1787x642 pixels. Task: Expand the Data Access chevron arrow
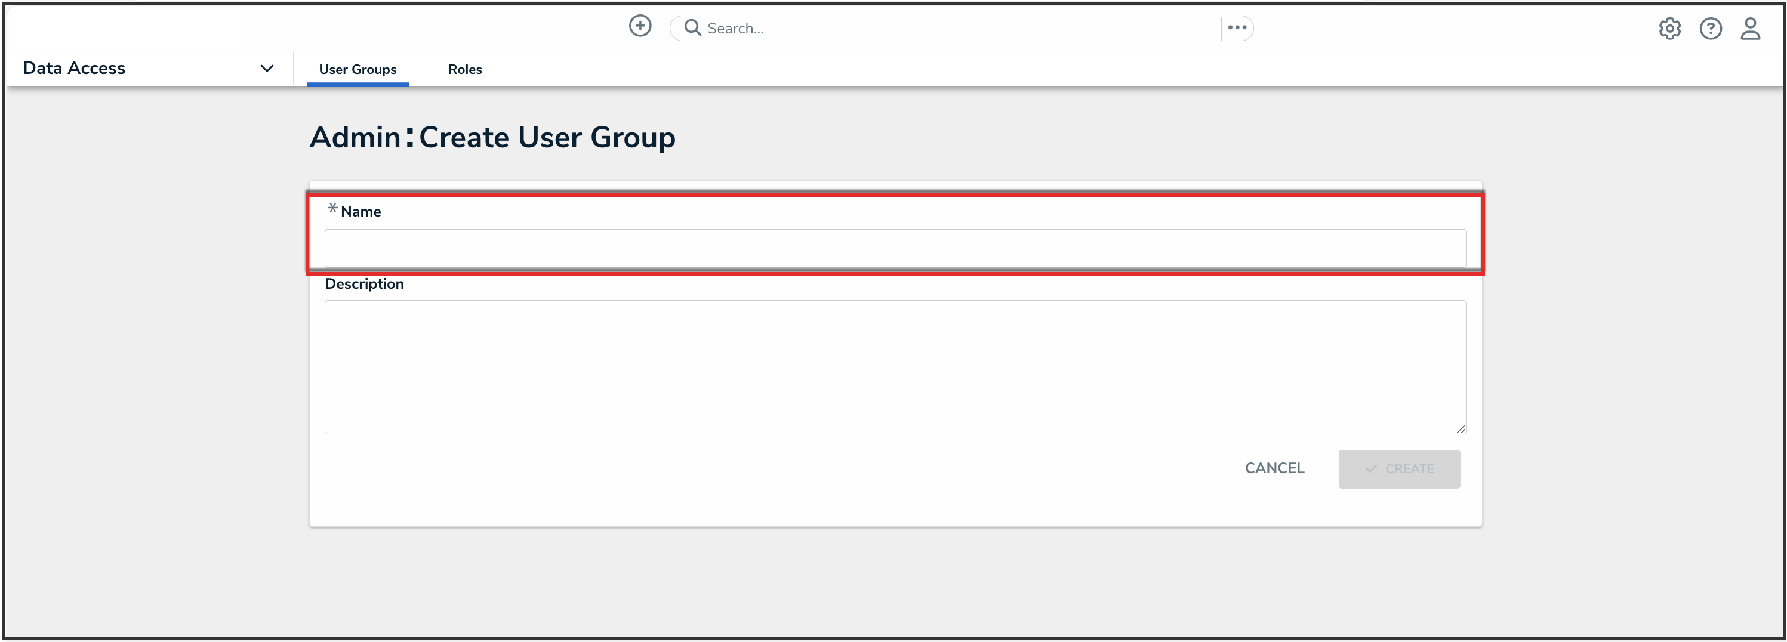click(x=266, y=68)
